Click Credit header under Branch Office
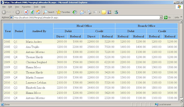Viewport: 184px width, 107px height. pos(162,31)
